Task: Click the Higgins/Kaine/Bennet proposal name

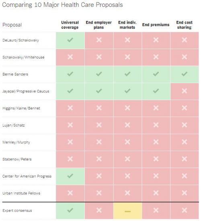Action: coord(21,108)
